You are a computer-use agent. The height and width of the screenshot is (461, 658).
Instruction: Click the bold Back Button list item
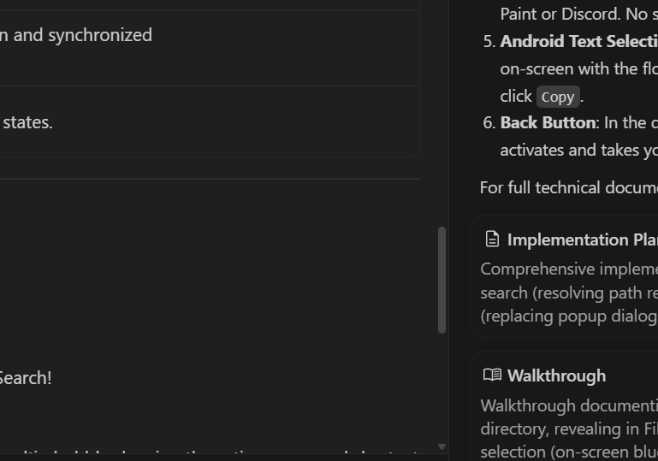(548, 122)
